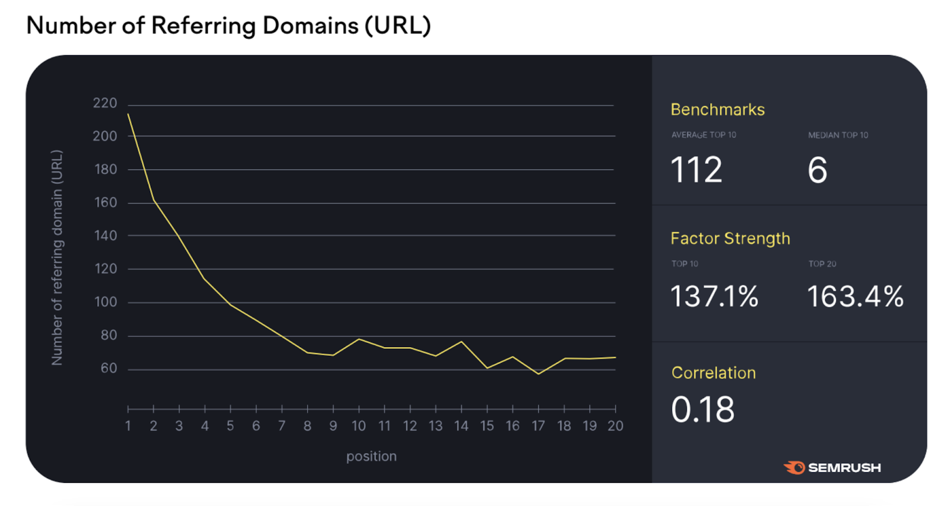Click the y-axis label 220
Screen dimensions: 950x506
105,103
